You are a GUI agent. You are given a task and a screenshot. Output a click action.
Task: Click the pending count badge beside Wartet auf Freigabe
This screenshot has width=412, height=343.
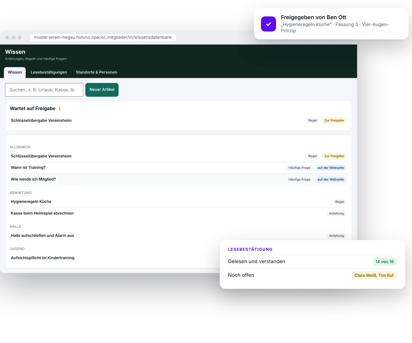59,109
